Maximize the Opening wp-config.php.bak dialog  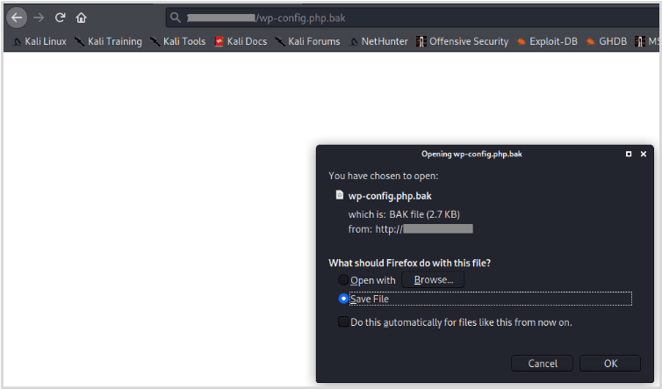coord(629,154)
